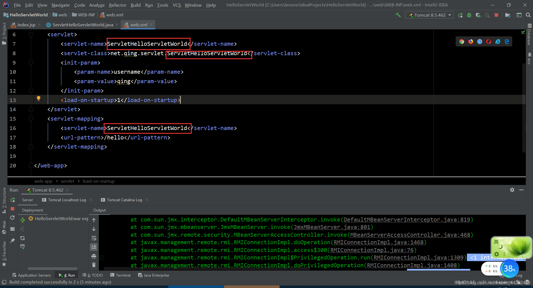Preview page in Opera browser icon
This screenshot has height=288, width=533.
tap(489, 42)
